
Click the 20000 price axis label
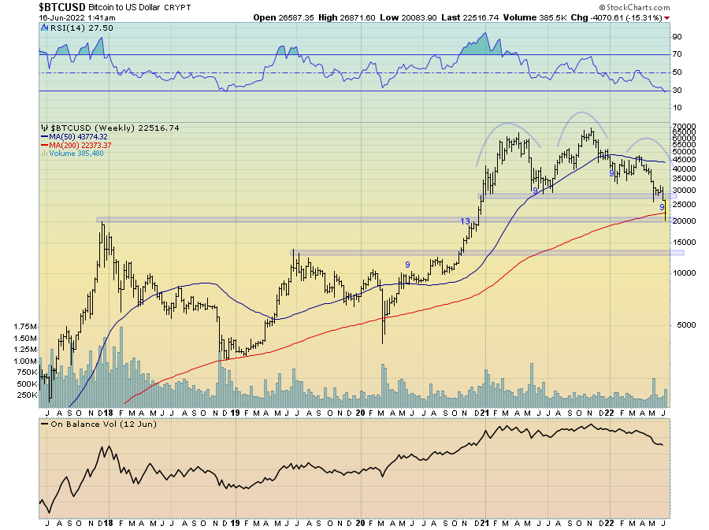pos(684,221)
